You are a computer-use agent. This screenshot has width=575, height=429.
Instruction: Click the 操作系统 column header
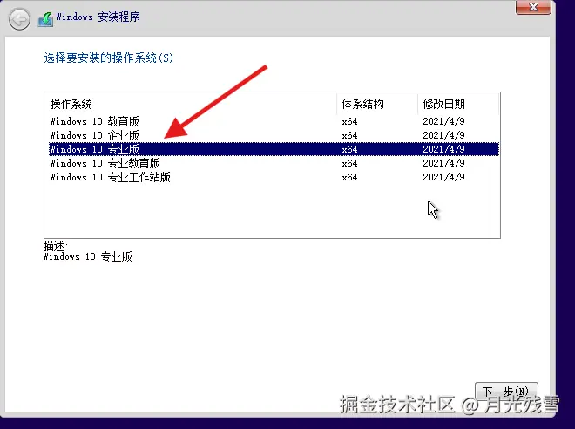191,104
